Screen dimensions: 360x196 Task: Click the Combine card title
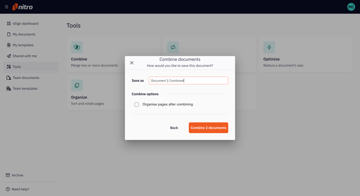point(79,59)
